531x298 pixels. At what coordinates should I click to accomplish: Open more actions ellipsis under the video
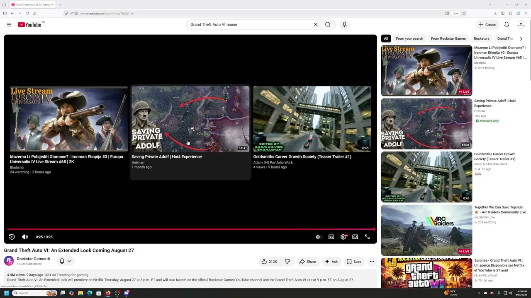[x=372, y=262]
